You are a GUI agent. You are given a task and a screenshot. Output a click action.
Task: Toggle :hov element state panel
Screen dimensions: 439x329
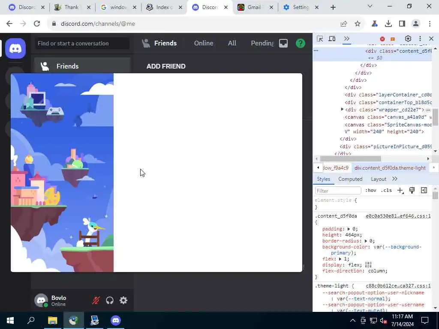(370, 191)
